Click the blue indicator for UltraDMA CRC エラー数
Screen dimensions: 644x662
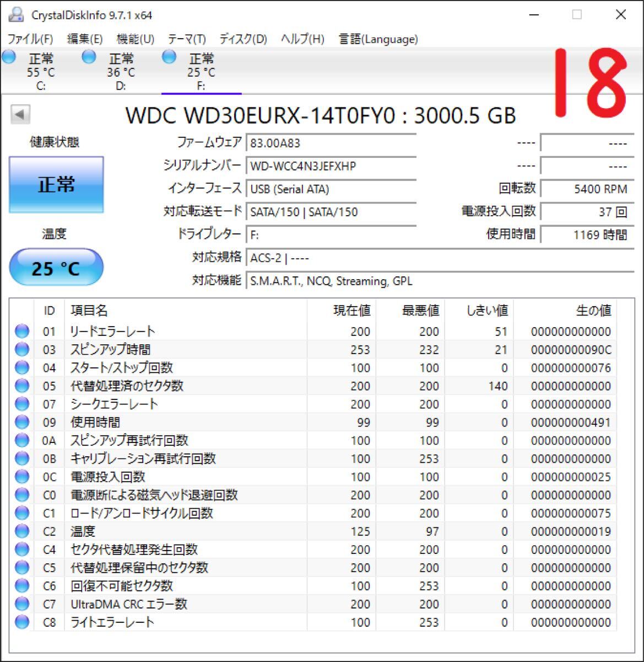coord(21,604)
